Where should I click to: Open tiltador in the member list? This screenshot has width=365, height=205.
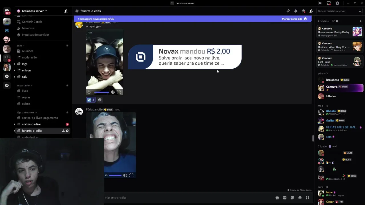pos(339,96)
